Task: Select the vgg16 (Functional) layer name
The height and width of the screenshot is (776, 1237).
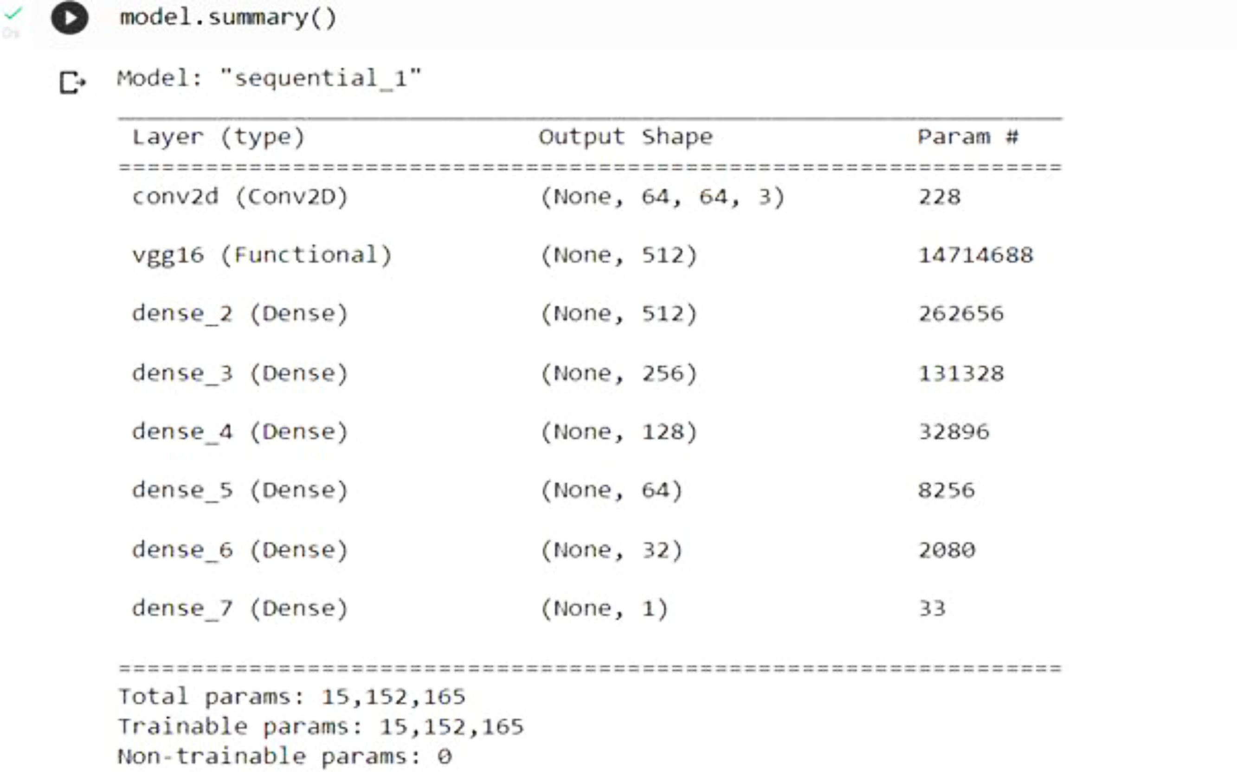Action: click(262, 256)
